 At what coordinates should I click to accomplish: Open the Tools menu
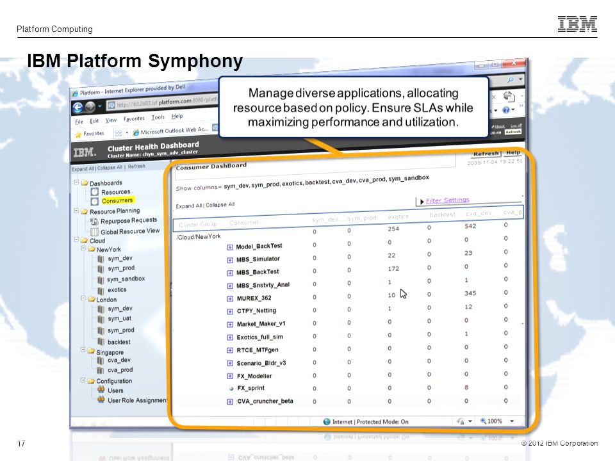[x=158, y=117]
